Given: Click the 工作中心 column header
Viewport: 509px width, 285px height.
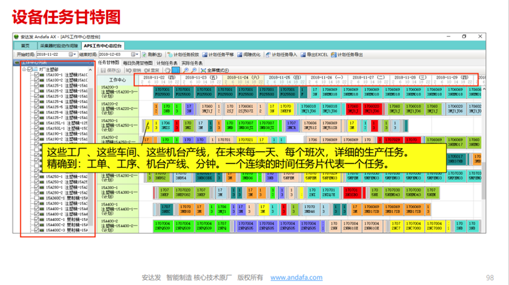Looking at the screenshot, I should coord(118,80).
